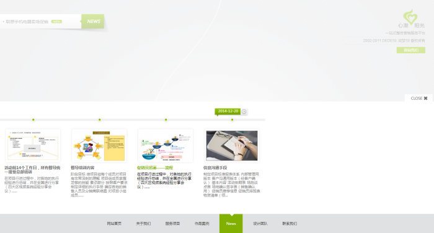Click the slogan '一站式整合营销服务平台'
The width and height of the screenshot is (434, 233).
tap(405, 33)
